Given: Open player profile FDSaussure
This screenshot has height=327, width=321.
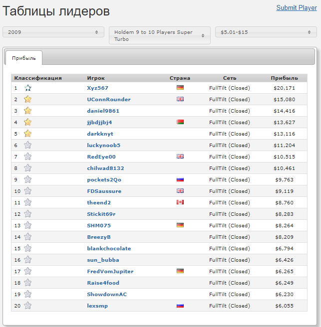Looking at the screenshot, I should (104, 191).
